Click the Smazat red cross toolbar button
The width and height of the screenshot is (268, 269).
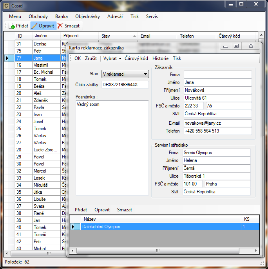[69, 26]
